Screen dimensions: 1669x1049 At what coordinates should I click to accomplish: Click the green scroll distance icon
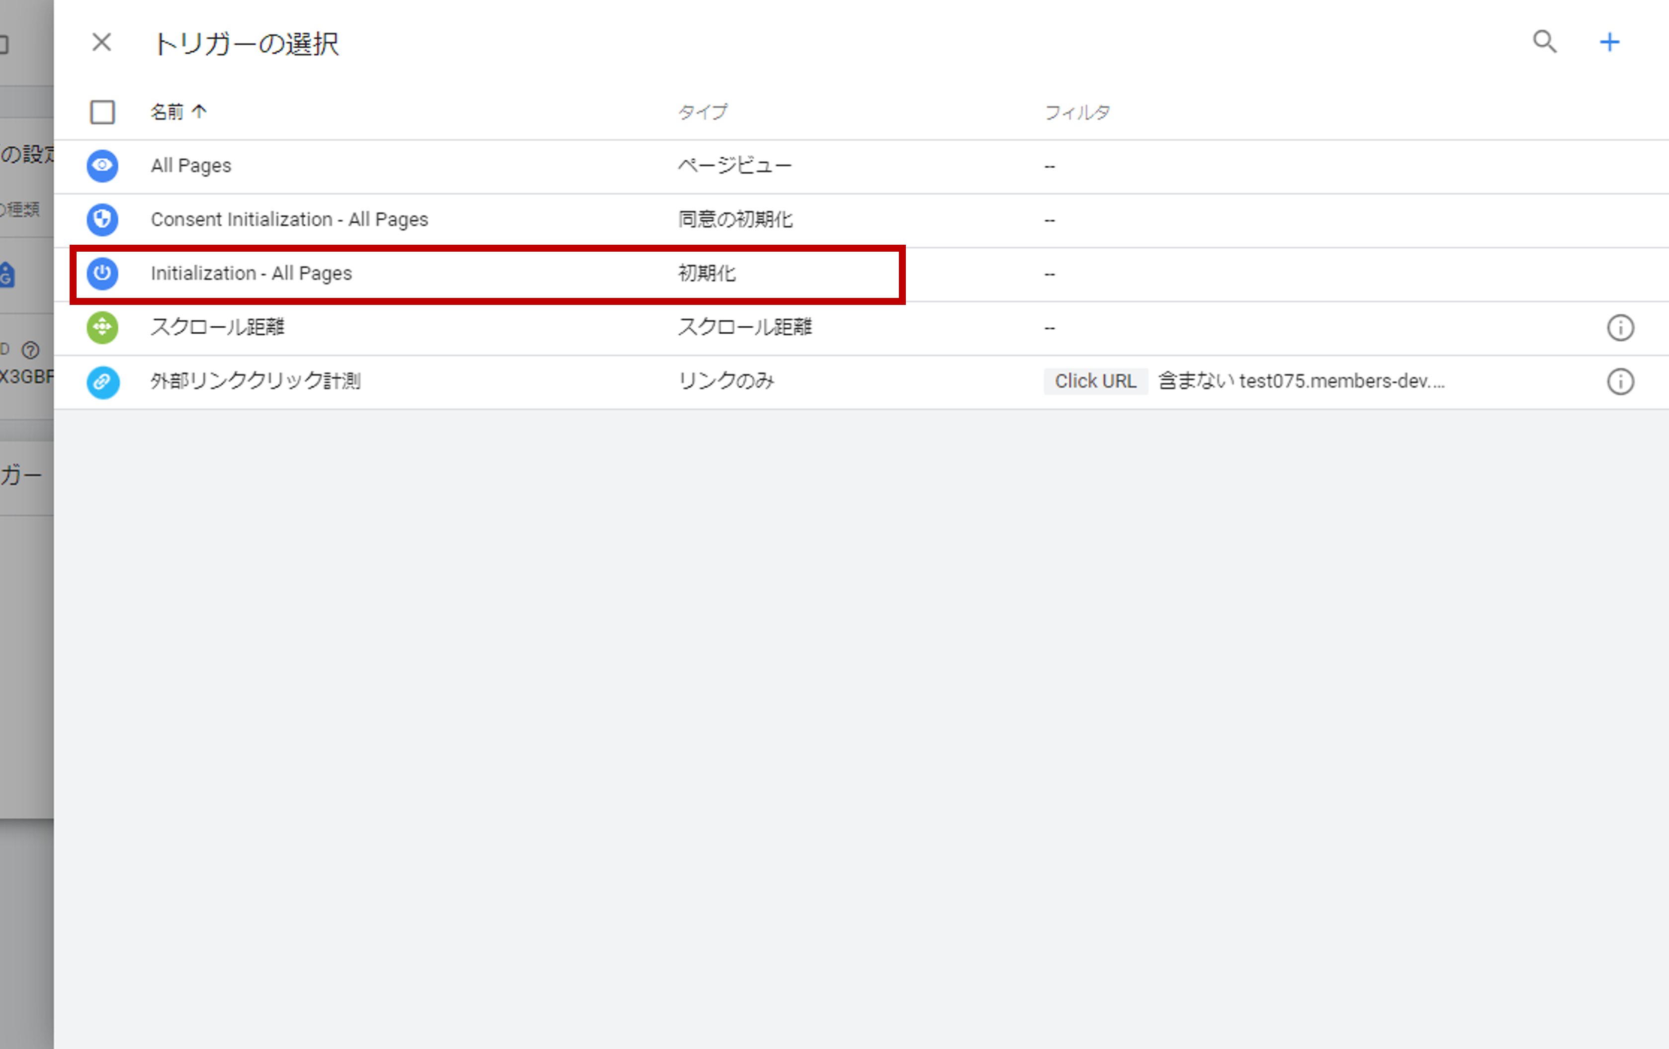102,327
